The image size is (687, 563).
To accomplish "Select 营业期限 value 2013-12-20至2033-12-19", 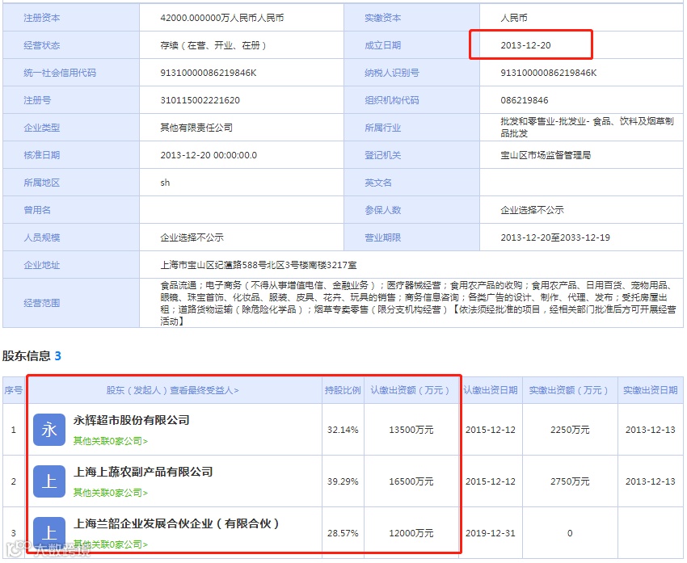I will click(555, 237).
